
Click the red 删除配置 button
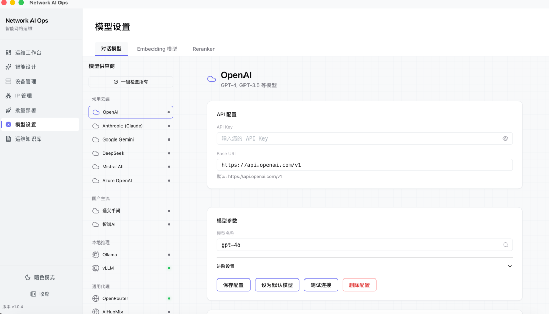(359, 285)
